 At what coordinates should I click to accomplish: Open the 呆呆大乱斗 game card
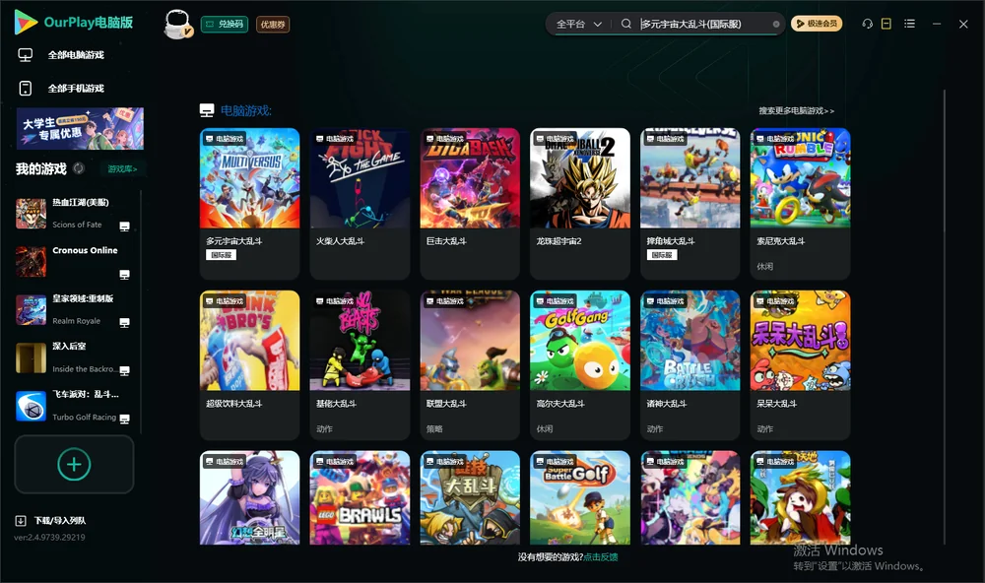click(800, 365)
